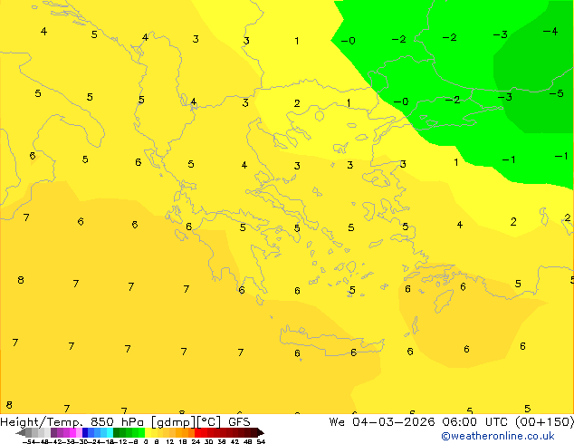Click the '54' label under the color scale
This screenshot has width=574, height=444.
click(261, 441)
